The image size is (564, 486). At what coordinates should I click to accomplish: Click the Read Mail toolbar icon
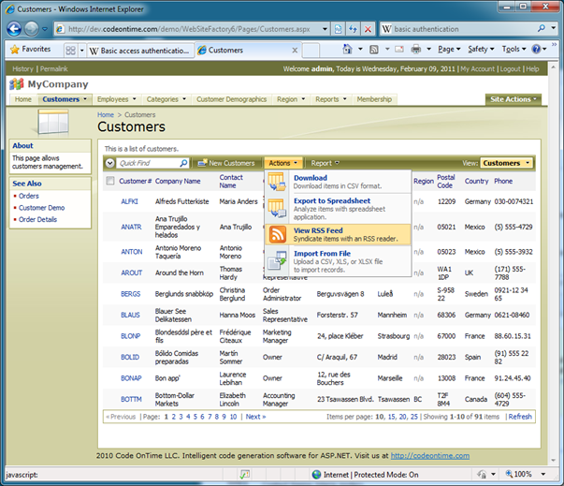tap(399, 49)
